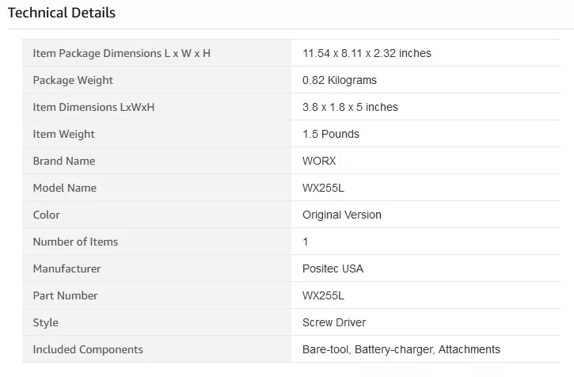Click the WORX brand name value

tap(319, 162)
